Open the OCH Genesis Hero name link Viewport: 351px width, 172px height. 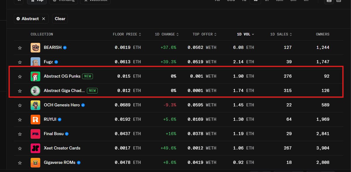62,105
